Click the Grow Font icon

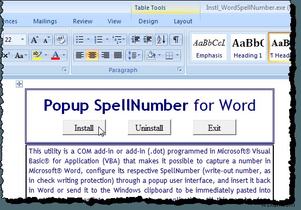[x=34, y=40]
